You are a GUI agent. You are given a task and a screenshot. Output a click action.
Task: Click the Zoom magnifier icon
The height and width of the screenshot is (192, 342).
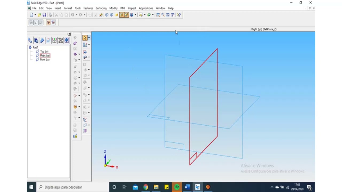(x=163, y=15)
